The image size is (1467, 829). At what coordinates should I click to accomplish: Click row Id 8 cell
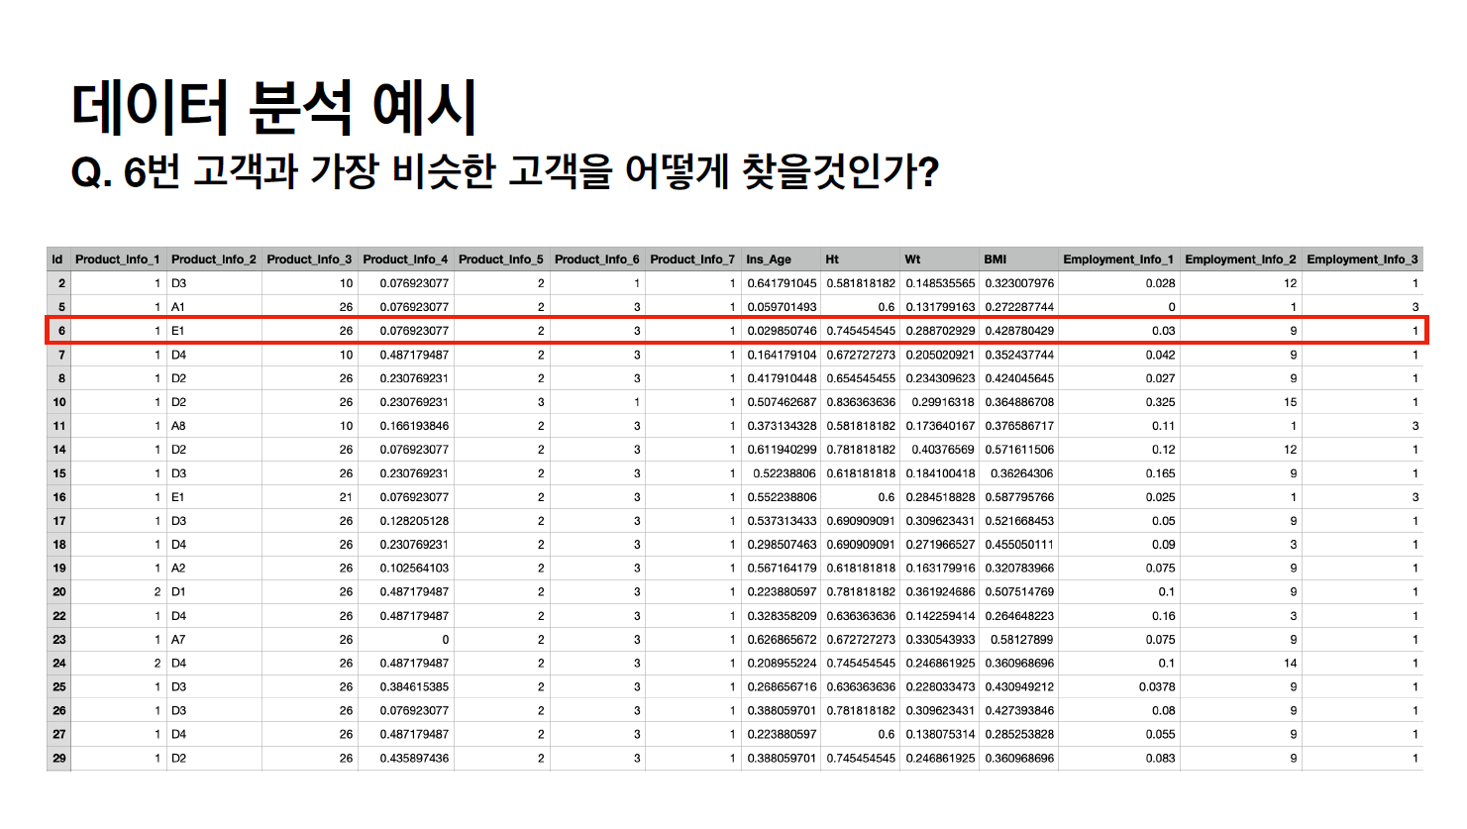coord(58,378)
